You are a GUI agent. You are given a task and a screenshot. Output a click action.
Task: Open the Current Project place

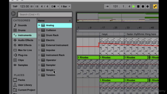pos(24,90)
